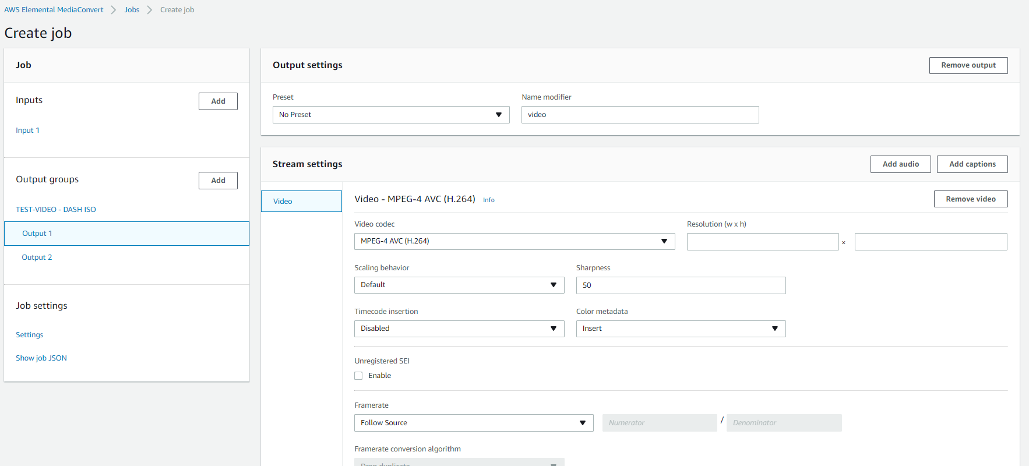Add a new input

click(218, 101)
